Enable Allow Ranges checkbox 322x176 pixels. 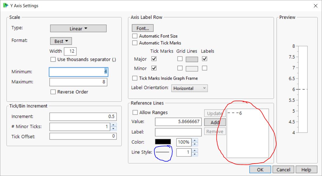(135, 113)
